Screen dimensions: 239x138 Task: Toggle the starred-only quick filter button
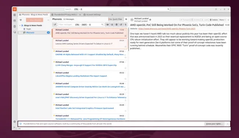(x=112, y=25)
